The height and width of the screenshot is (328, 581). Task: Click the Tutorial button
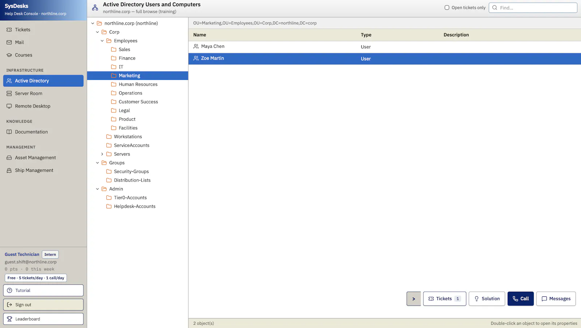coord(43,291)
